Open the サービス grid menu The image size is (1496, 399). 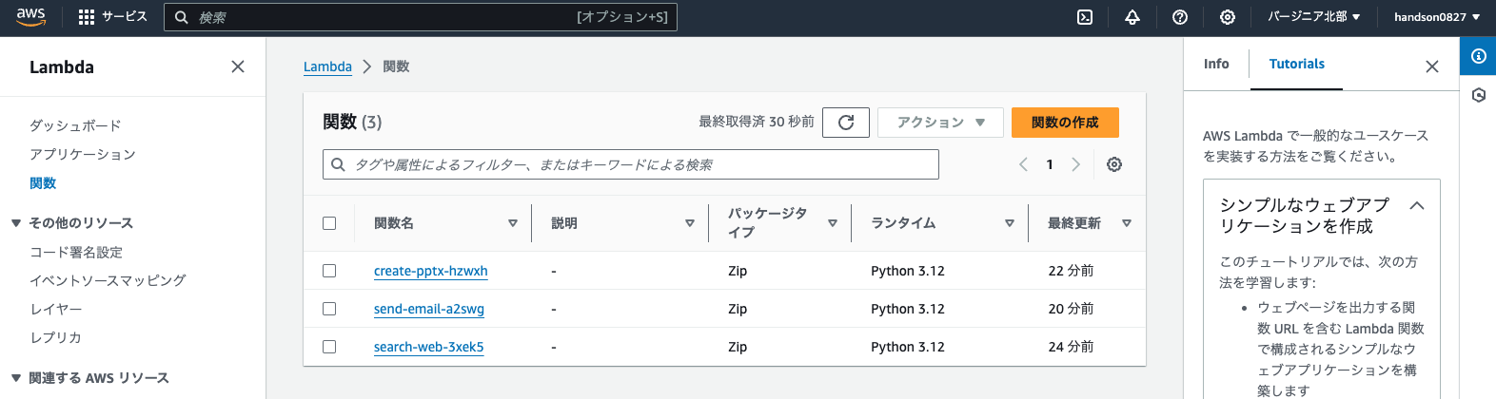click(x=112, y=17)
